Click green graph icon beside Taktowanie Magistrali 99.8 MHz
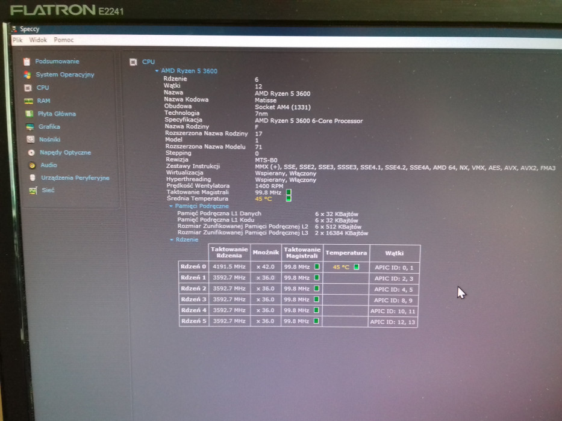 coord(289,192)
